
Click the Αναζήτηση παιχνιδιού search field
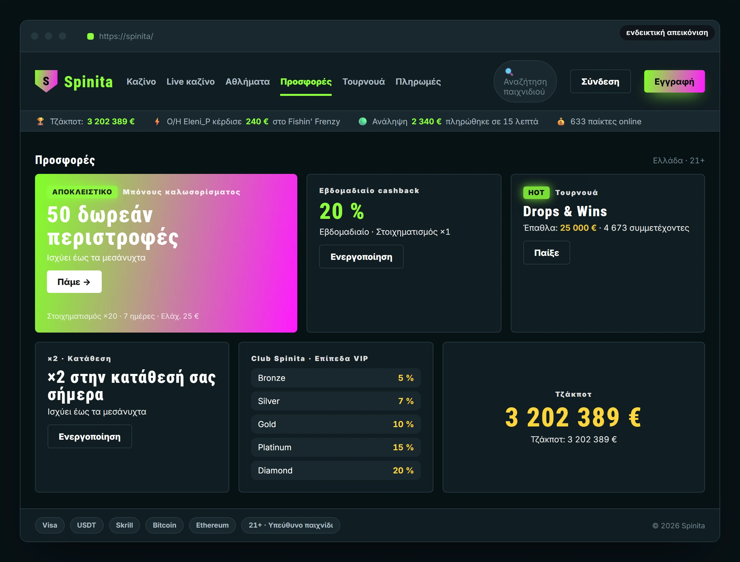(525, 81)
